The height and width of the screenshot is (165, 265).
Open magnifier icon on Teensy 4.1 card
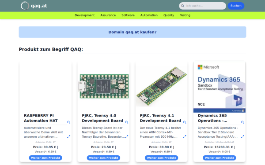click(x=184, y=122)
